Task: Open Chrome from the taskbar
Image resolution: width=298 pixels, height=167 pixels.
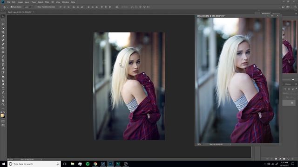Action: point(95,164)
